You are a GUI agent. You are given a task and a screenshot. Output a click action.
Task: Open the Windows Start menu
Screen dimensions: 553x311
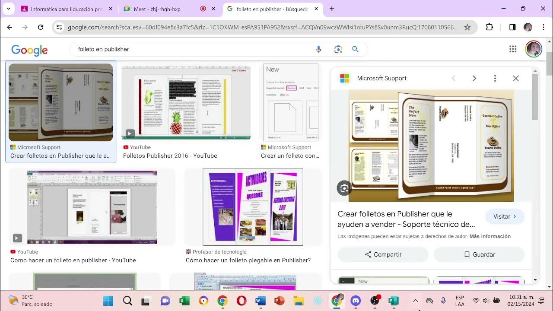pyautogui.click(x=108, y=301)
